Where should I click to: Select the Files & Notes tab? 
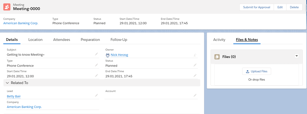[x=247, y=39]
